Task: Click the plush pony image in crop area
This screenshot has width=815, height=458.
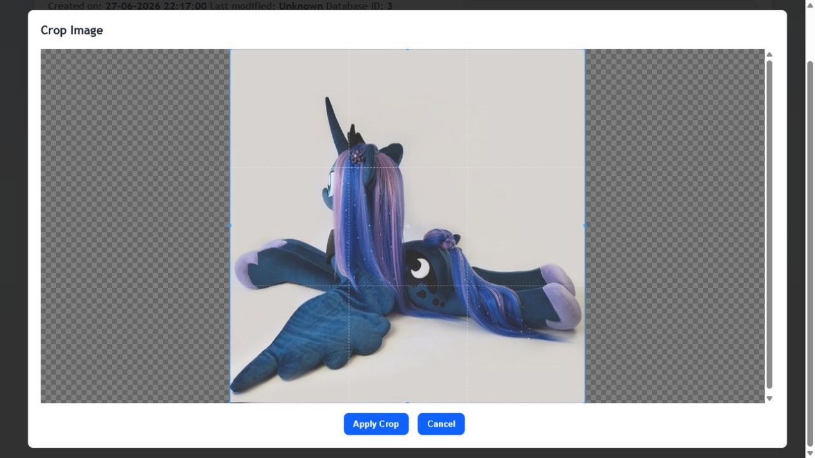Action: click(x=407, y=226)
